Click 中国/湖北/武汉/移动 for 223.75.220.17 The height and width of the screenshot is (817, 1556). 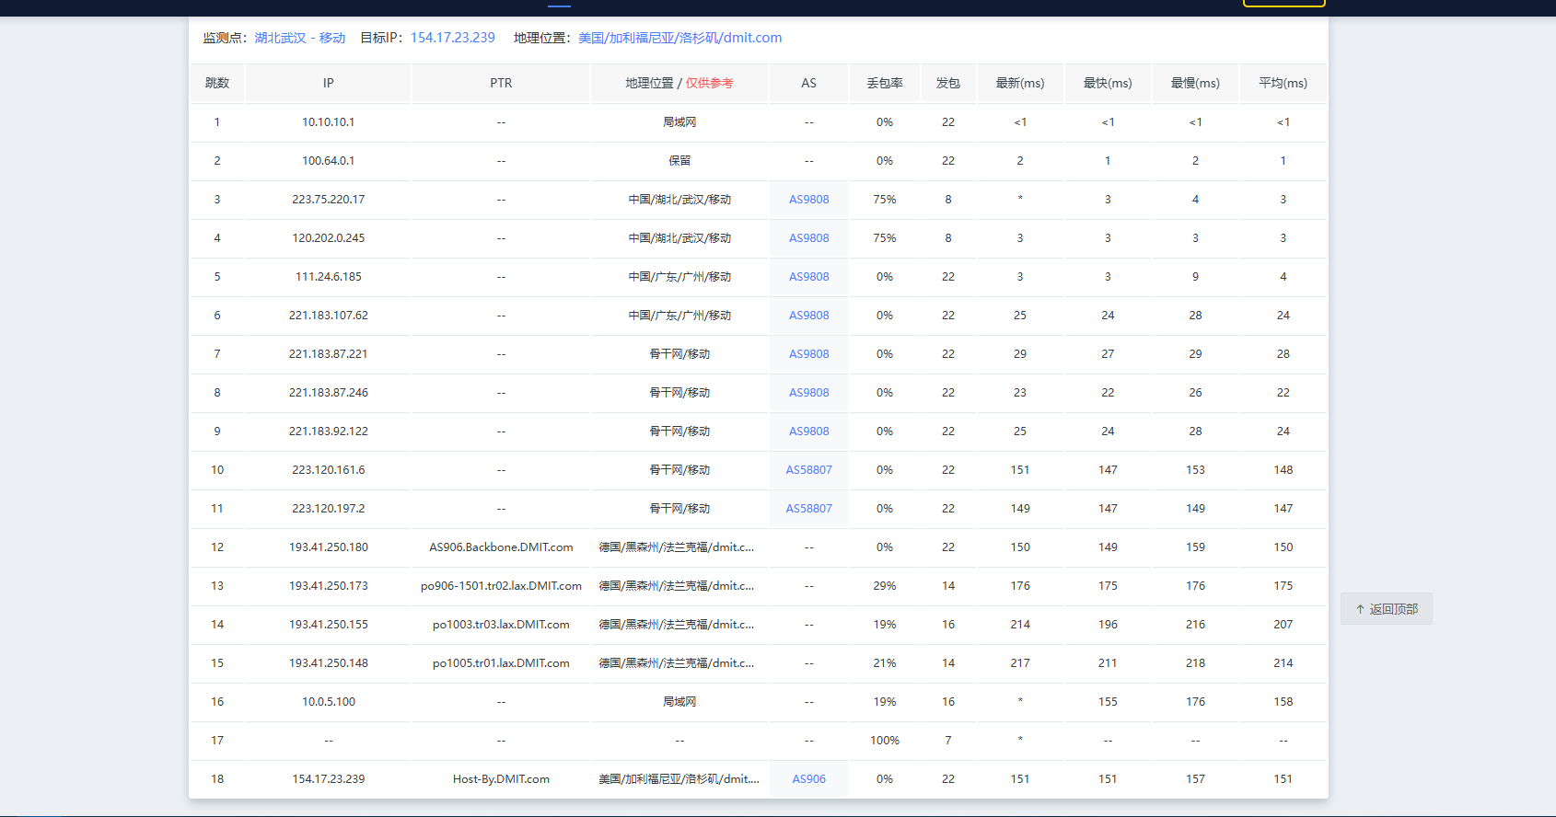(x=679, y=200)
